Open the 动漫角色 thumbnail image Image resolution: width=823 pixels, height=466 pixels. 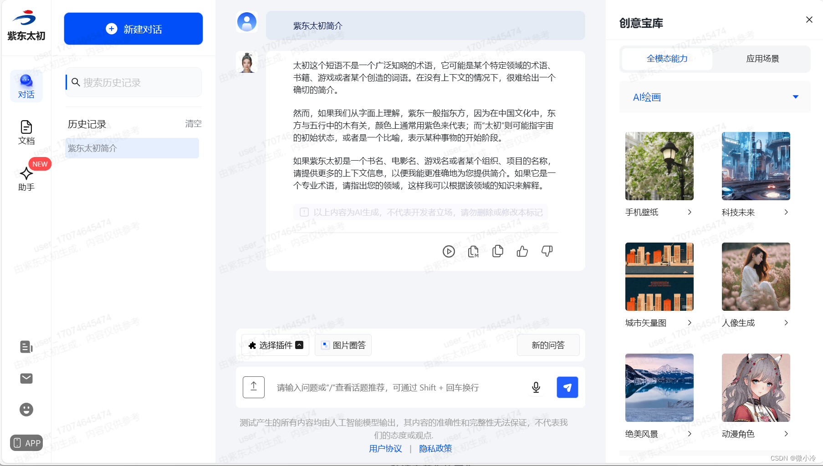tap(756, 388)
